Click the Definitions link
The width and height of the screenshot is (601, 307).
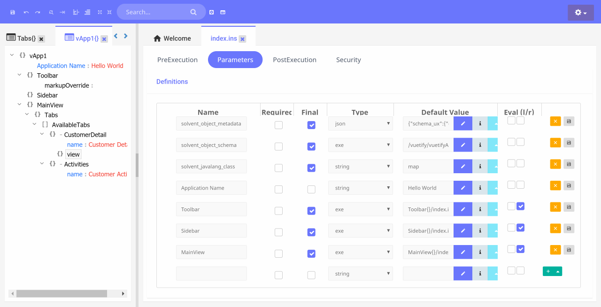(x=172, y=82)
